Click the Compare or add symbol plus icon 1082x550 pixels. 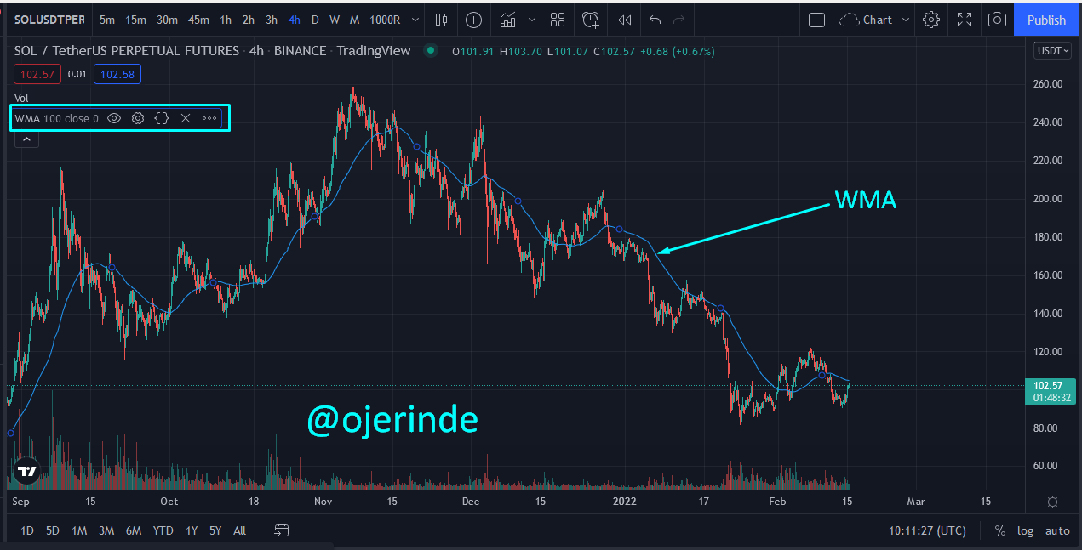(x=474, y=20)
